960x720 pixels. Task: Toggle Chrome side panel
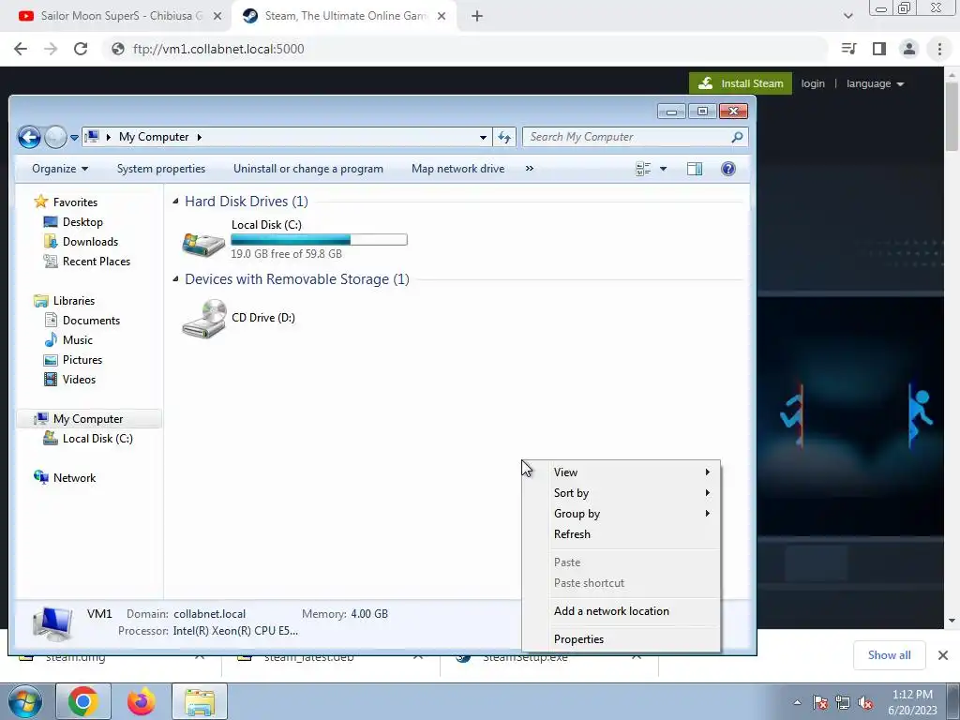click(879, 49)
